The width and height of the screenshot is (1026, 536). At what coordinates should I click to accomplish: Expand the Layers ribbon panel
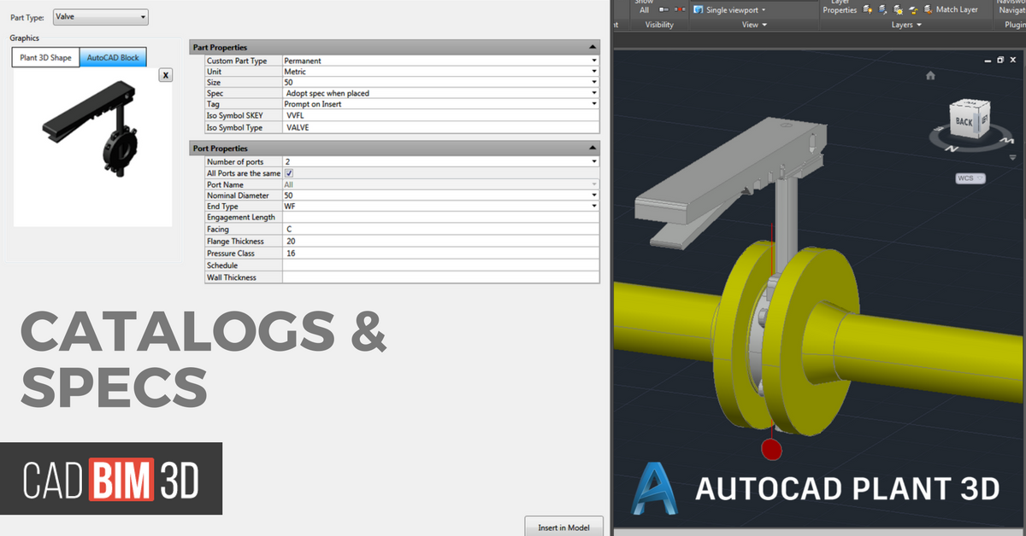tap(907, 25)
